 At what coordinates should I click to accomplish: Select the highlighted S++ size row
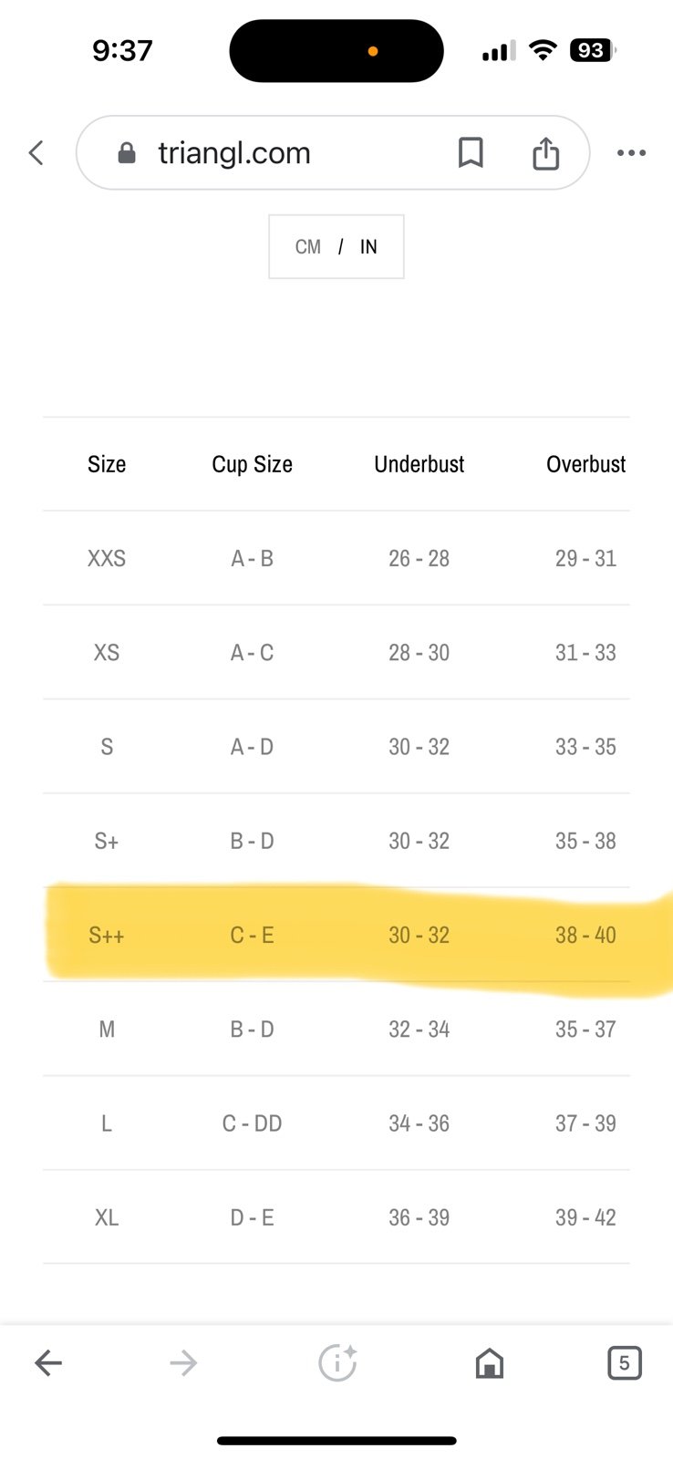(336, 935)
